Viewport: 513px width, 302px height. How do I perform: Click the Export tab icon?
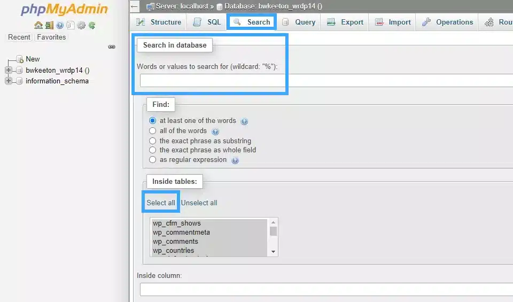[x=331, y=22]
